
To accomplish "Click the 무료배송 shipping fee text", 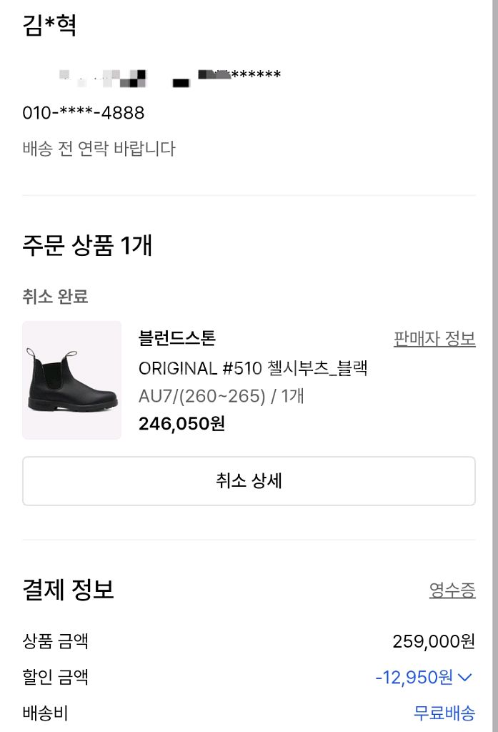I will coord(444,713).
